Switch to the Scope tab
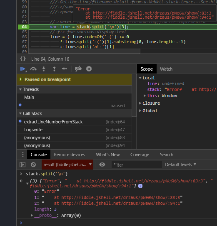 tap(147, 69)
